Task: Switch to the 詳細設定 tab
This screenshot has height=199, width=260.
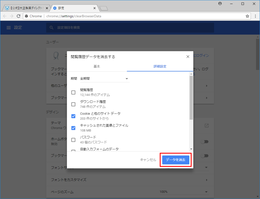Action: tap(160, 67)
